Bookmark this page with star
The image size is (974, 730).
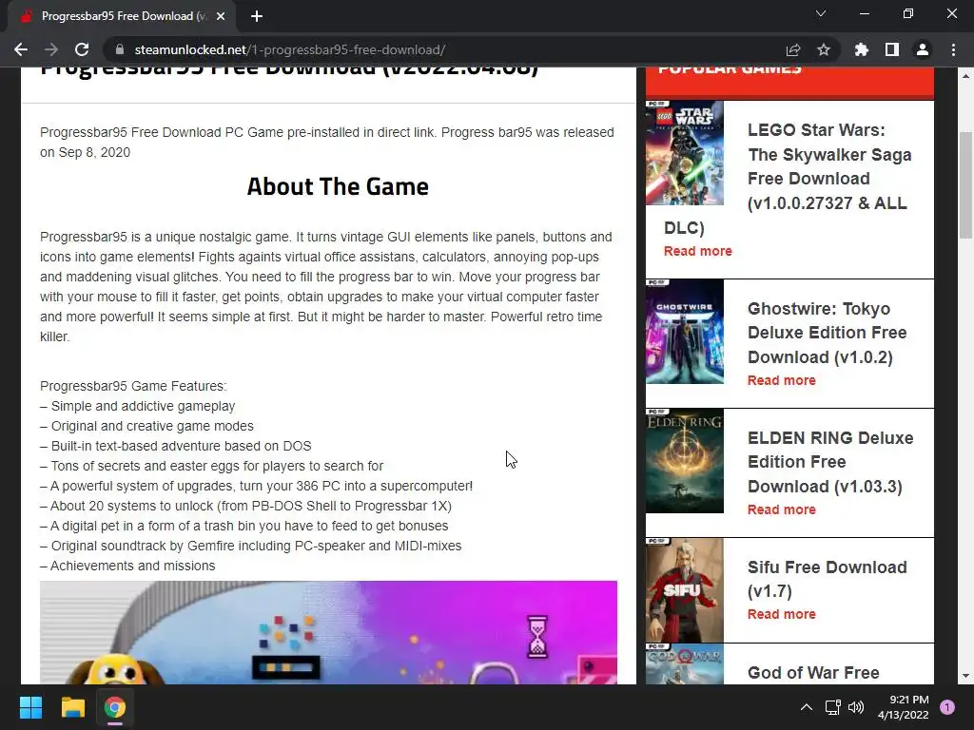(824, 49)
